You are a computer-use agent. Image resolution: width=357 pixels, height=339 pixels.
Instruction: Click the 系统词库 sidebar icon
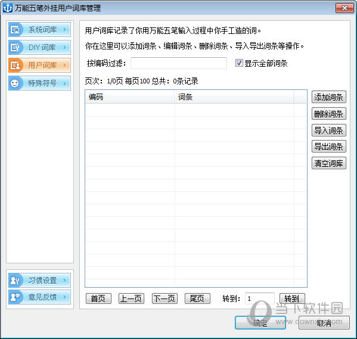tap(15, 30)
